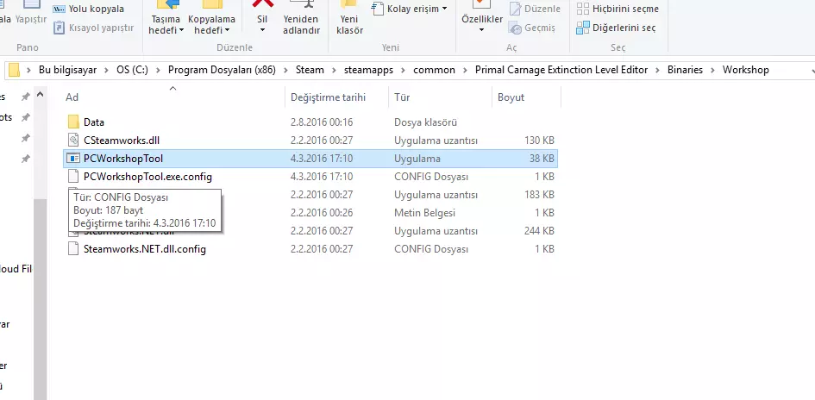The width and height of the screenshot is (815, 400).
Task: Expand chevron after Bu bilgisayar breadcrumb
Action: (x=107, y=70)
